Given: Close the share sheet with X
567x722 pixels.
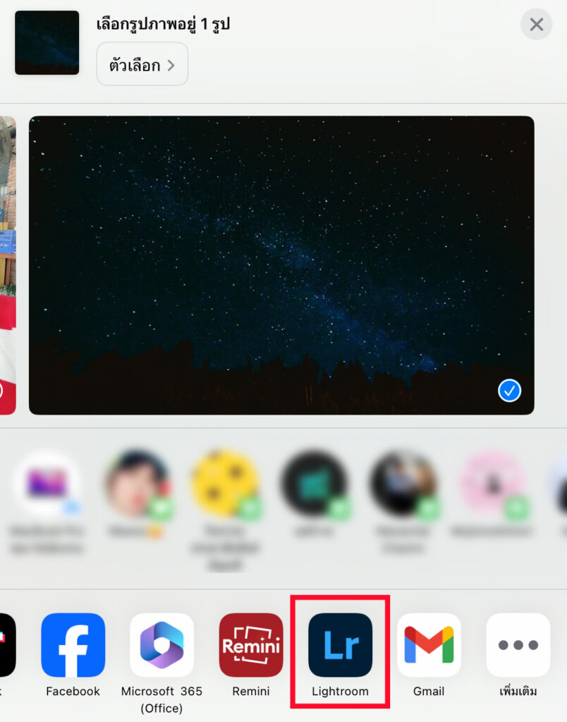Looking at the screenshot, I should pos(536,25).
